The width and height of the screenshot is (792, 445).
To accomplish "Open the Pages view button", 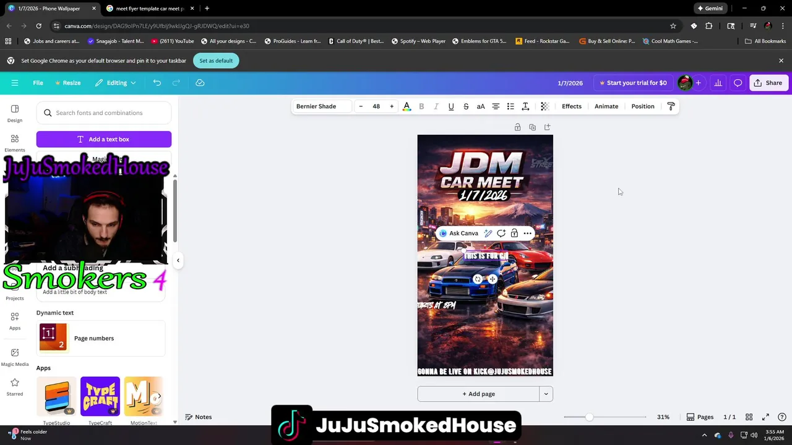I will 700,417.
